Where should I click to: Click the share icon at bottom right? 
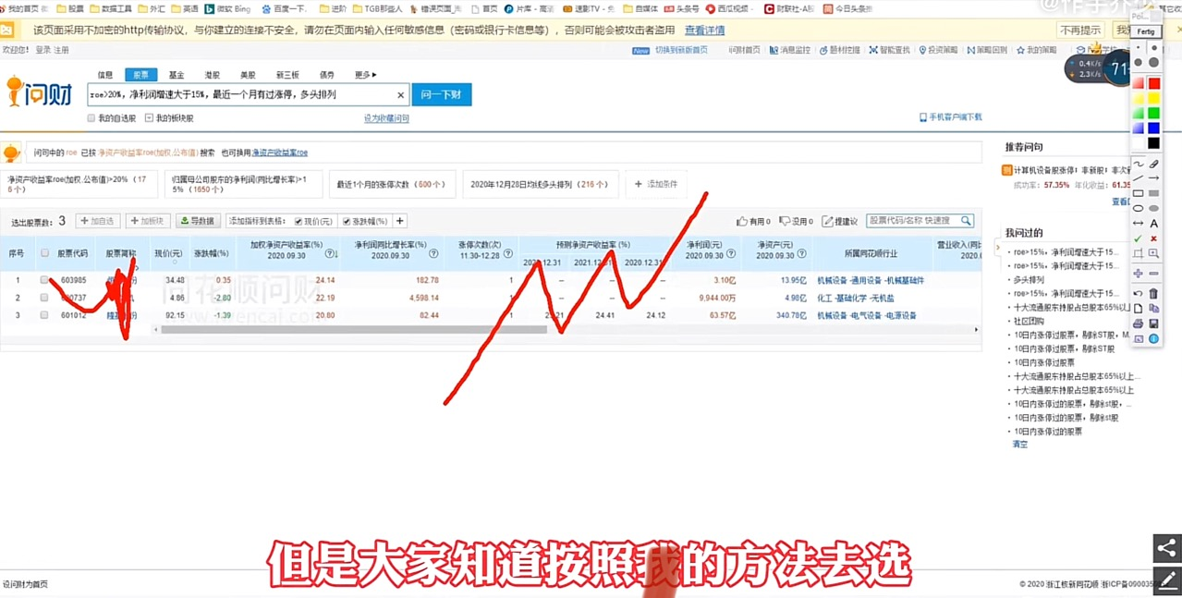pyautogui.click(x=1167, y=548)
